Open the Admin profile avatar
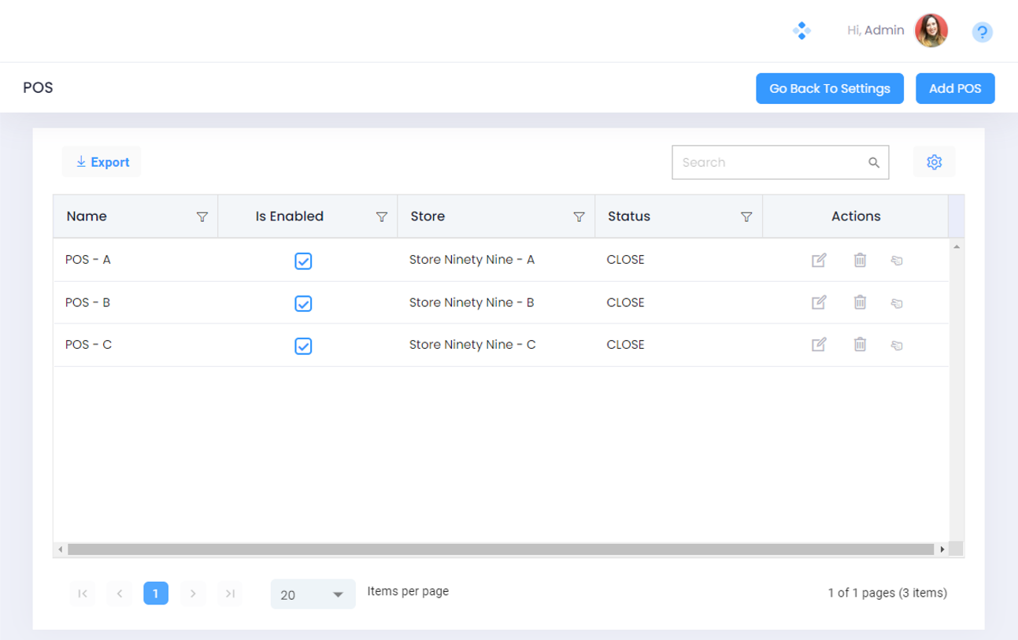 pos(931,31)
